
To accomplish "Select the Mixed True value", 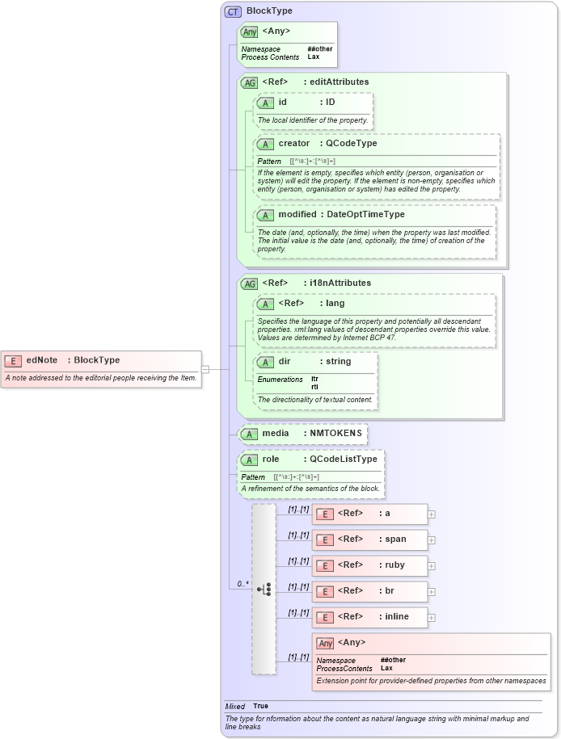I will coord(260,706).
